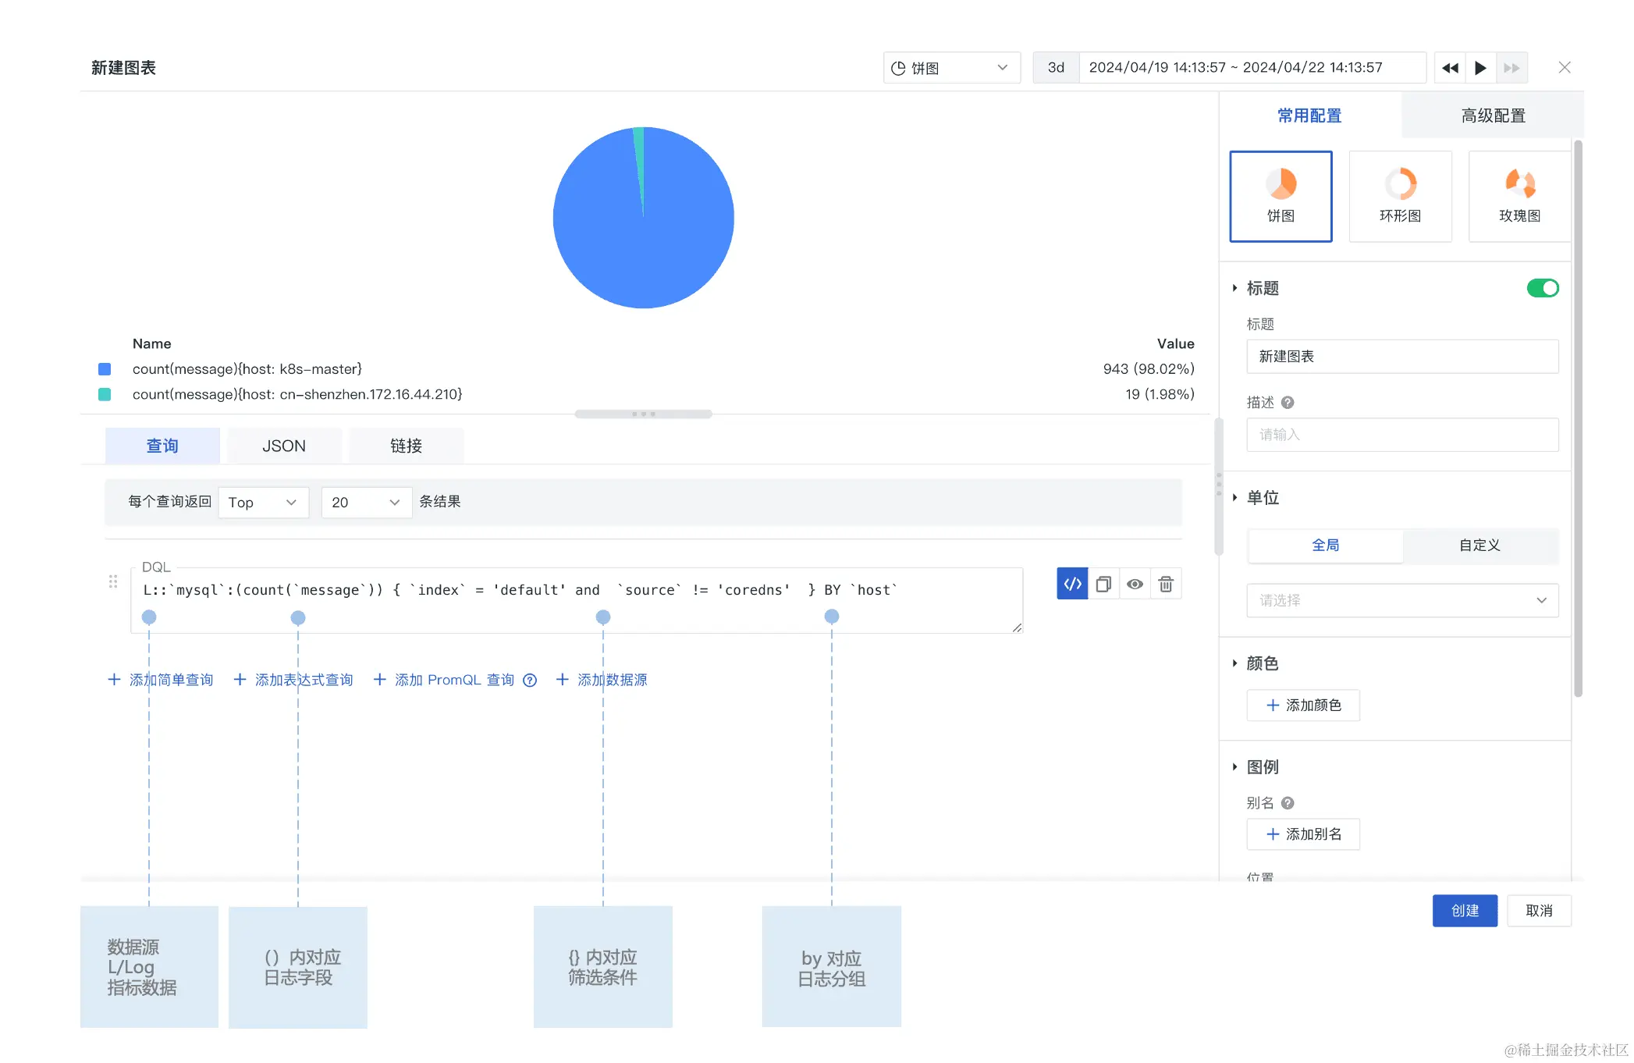The height and width of the screenshot is (1063, 1634).
Task: Open the Top query result dropdown
Action: (263, 503)
